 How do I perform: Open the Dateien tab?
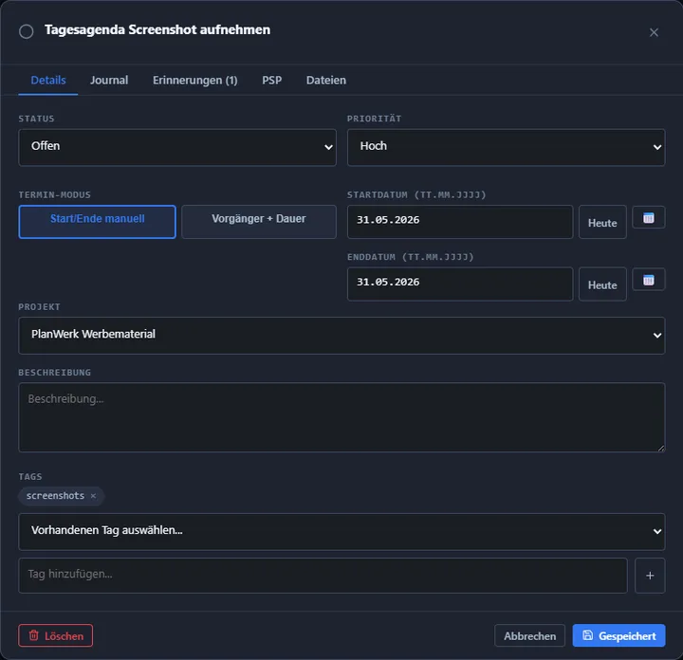coord(325,80)
